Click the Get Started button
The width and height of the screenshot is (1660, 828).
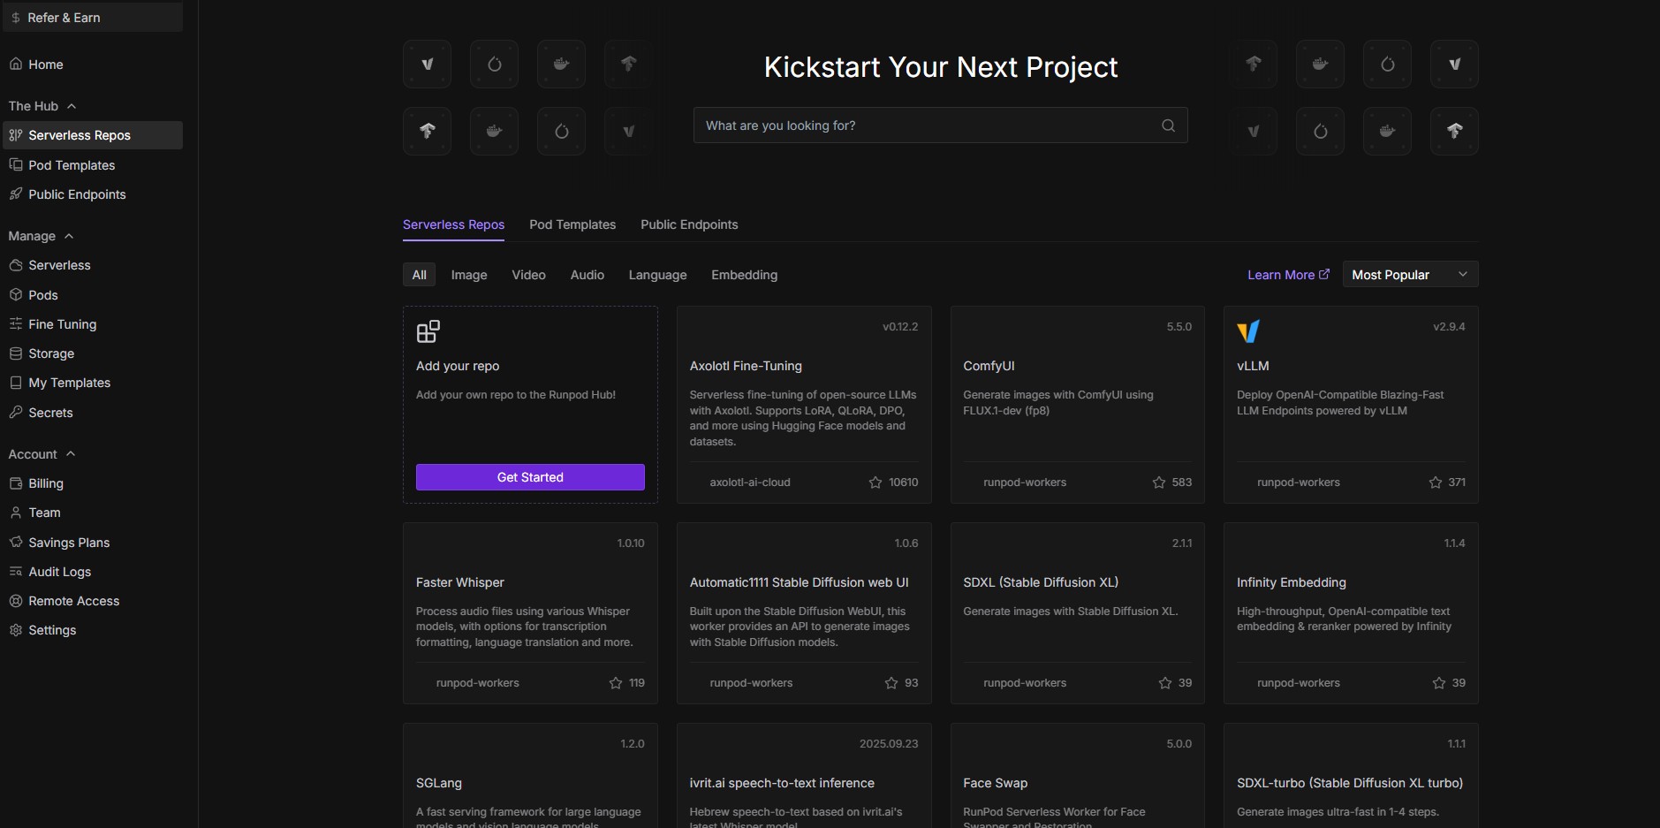click(530, 477)
